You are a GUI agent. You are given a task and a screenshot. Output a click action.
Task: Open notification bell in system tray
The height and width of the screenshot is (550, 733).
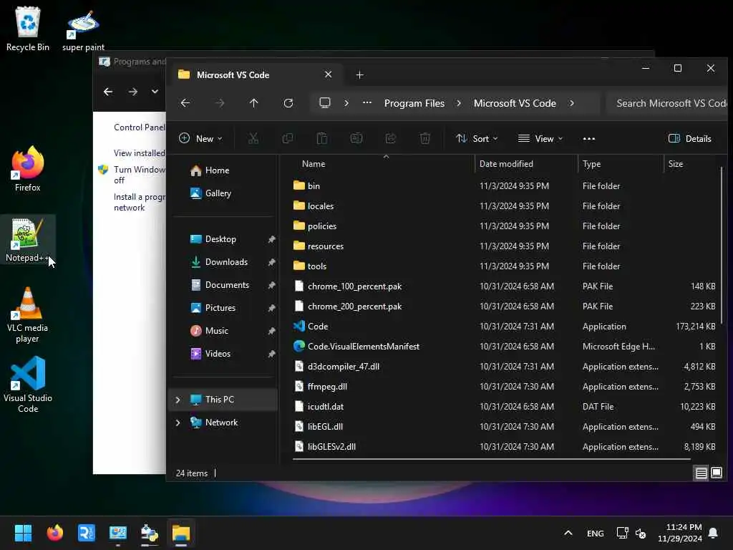tap(713, 533)
